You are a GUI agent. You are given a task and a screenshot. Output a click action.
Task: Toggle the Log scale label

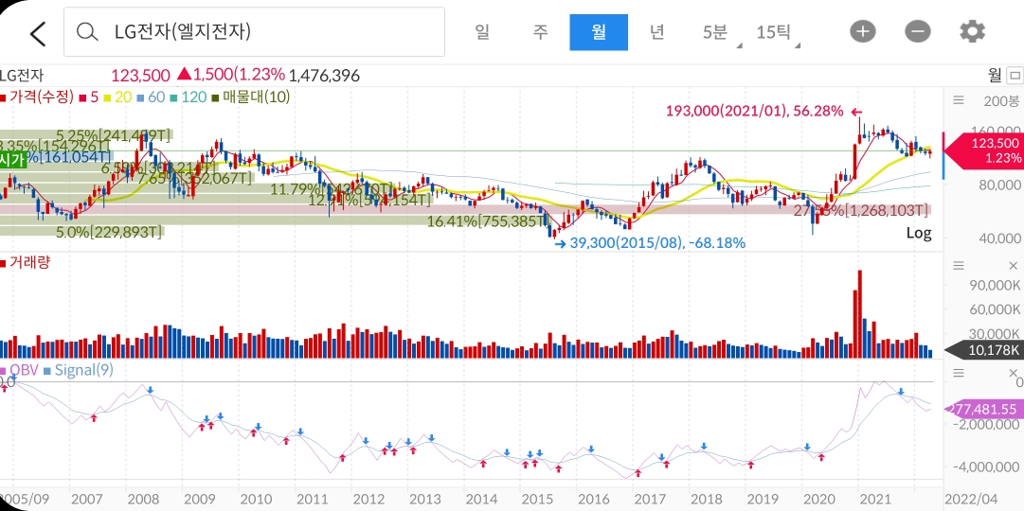coord(918,233)
